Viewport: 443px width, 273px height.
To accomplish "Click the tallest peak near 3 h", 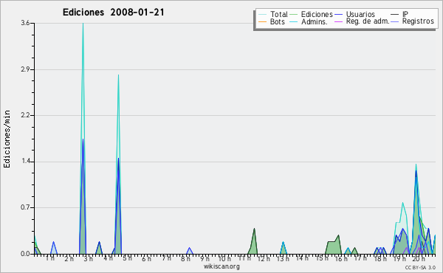I will [x=83, y=24].
